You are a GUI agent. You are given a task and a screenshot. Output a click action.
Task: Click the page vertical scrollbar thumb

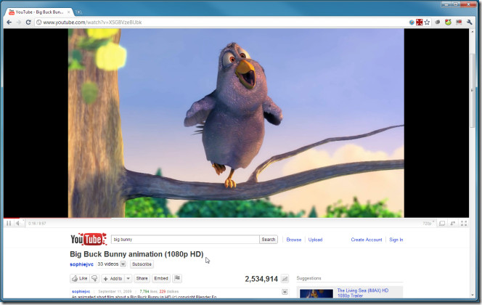(473, 91)
